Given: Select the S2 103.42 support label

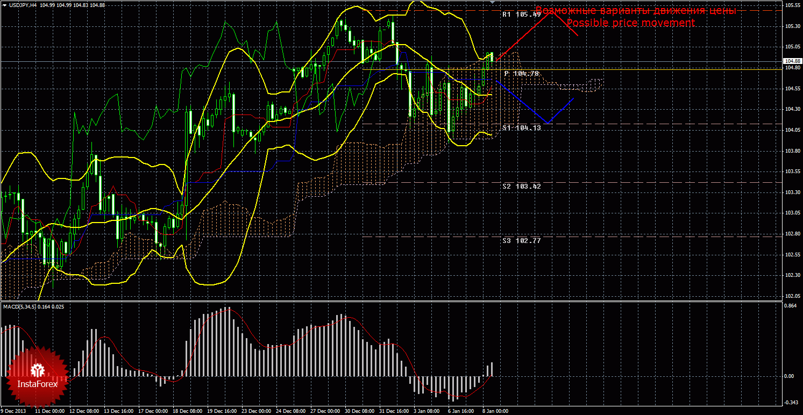Looking at the screenshot, I should tap(521, 186).
